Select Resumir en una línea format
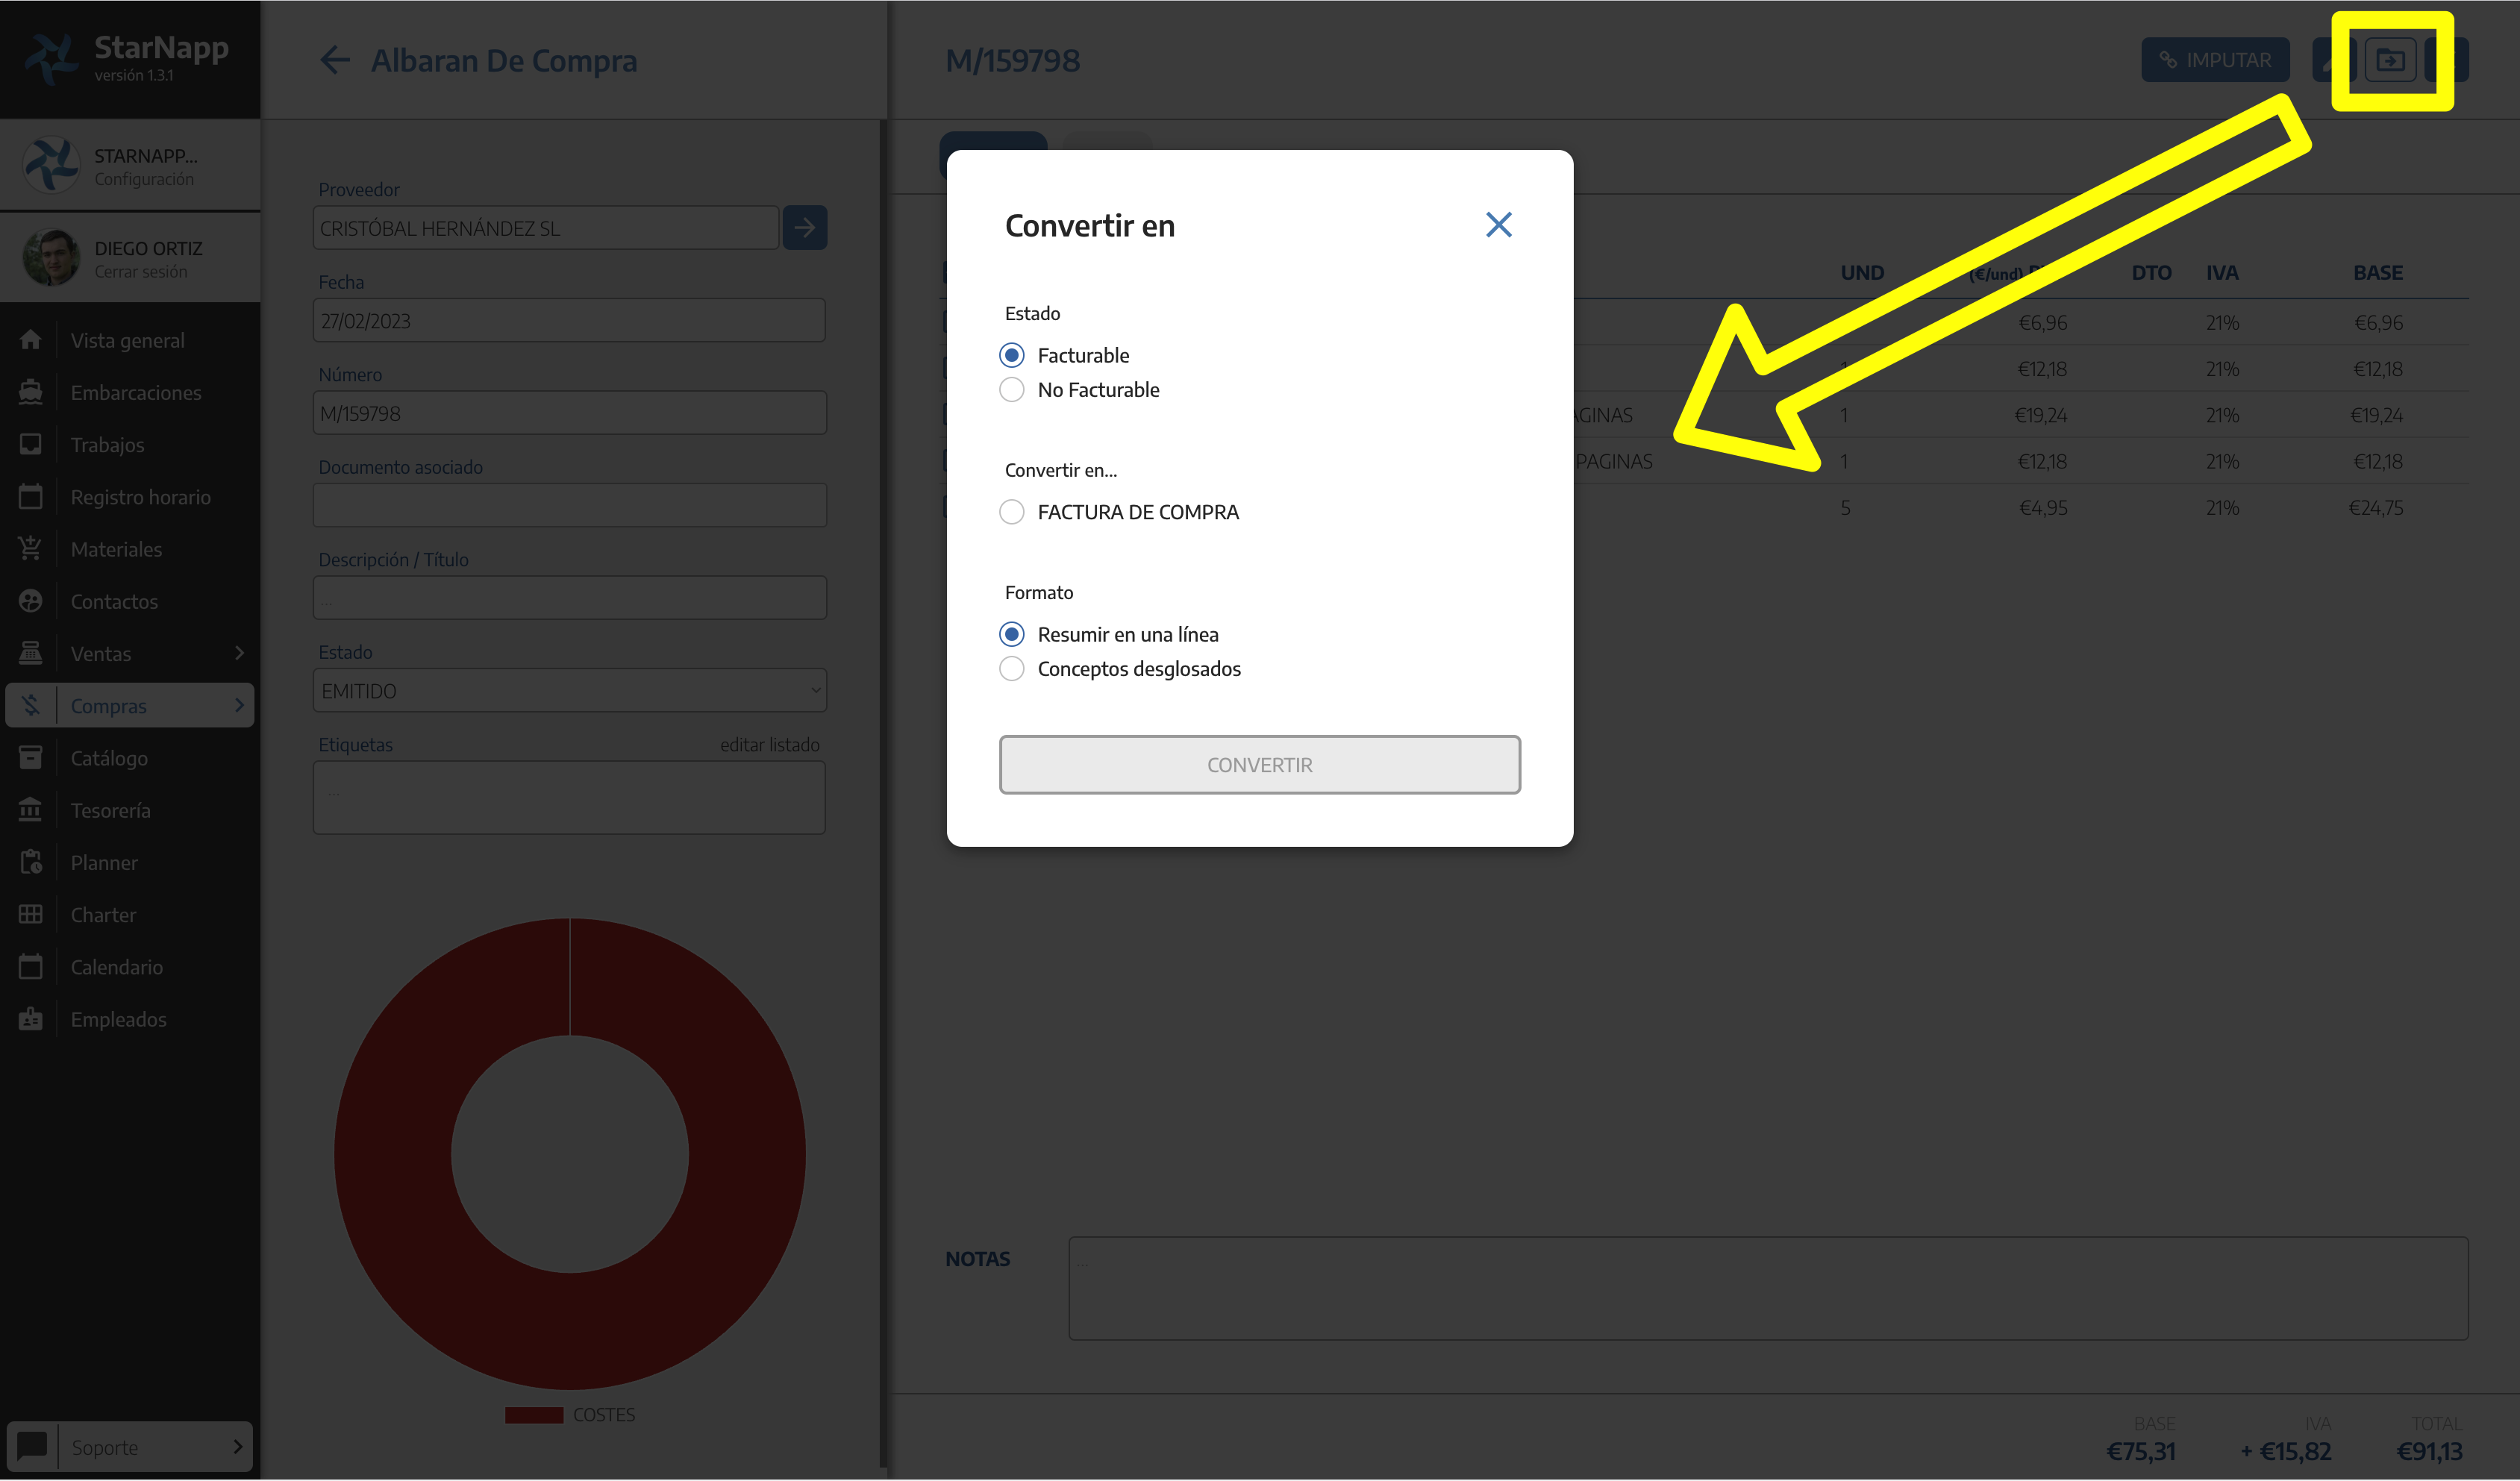 [1012, 635]
